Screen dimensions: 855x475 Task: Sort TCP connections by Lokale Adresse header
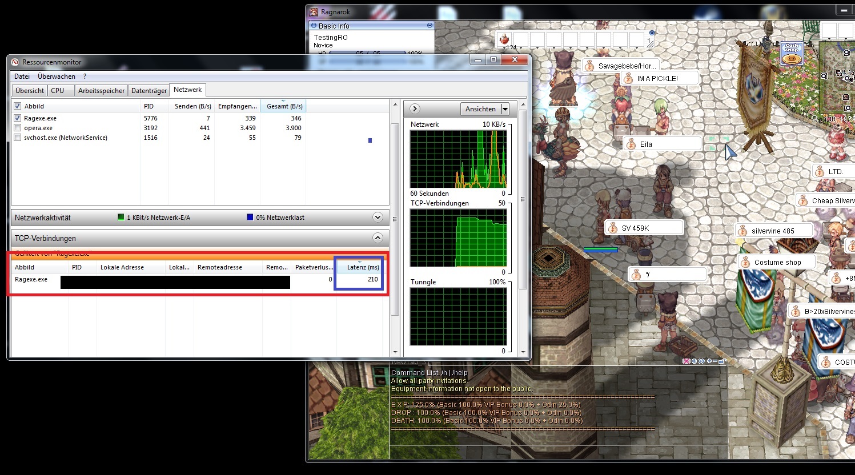tap(131, 267)
